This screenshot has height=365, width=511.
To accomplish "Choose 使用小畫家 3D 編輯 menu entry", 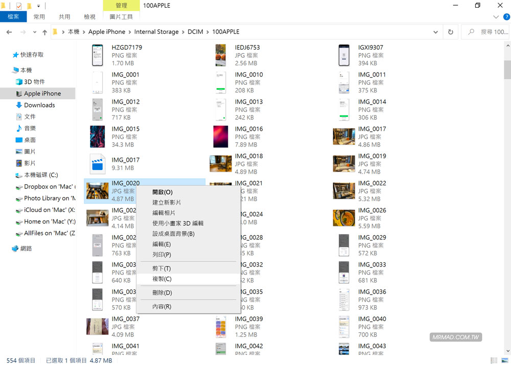I will pos(188,224).
